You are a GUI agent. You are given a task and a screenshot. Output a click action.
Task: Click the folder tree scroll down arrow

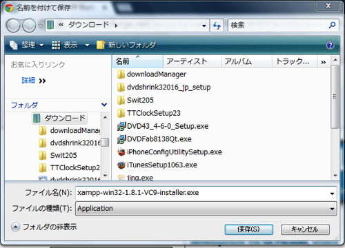coord(105,176)
